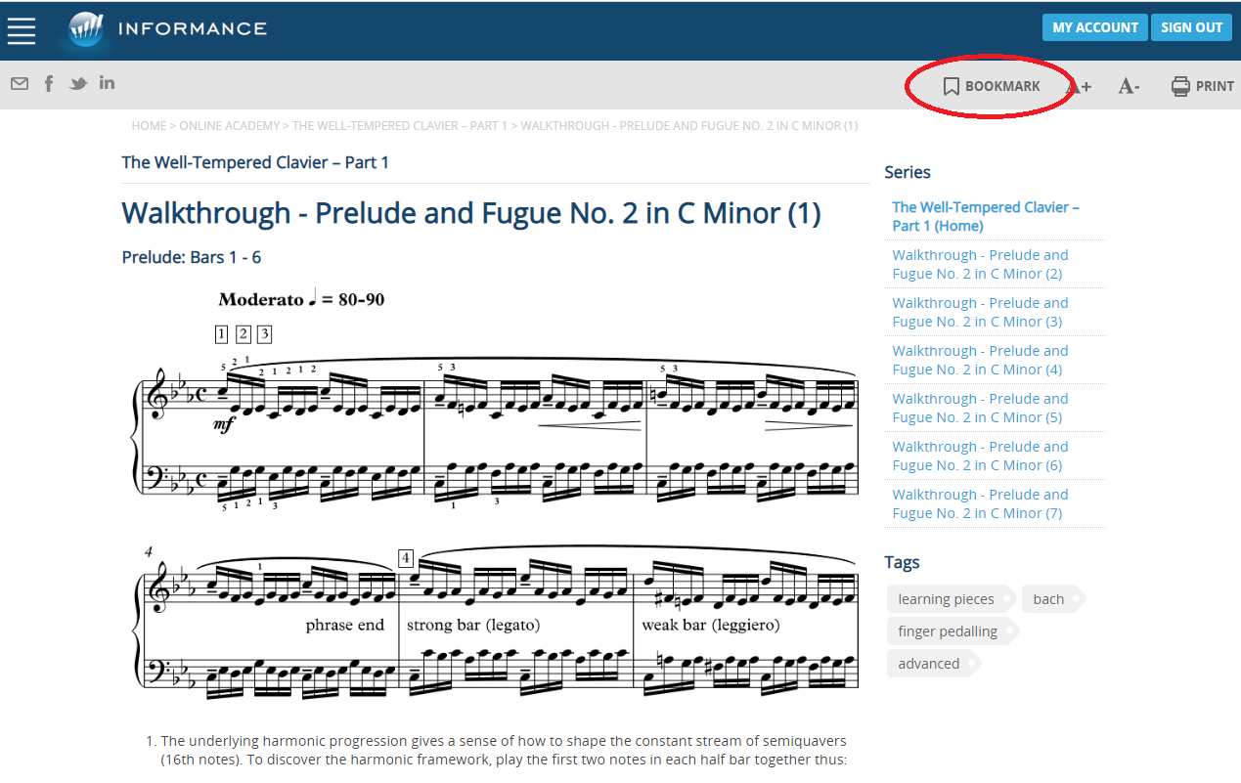Open Walkthrough Prelude and Fugue No. 2 (5)
1241x783 pixels.
pyautogui.click(x=980, y=408)
